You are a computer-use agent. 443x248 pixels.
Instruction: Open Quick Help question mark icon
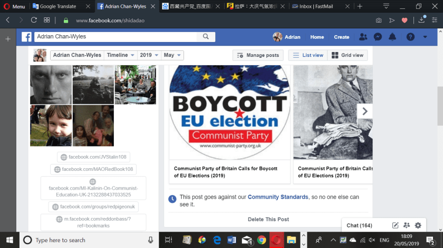click(410, 37)
